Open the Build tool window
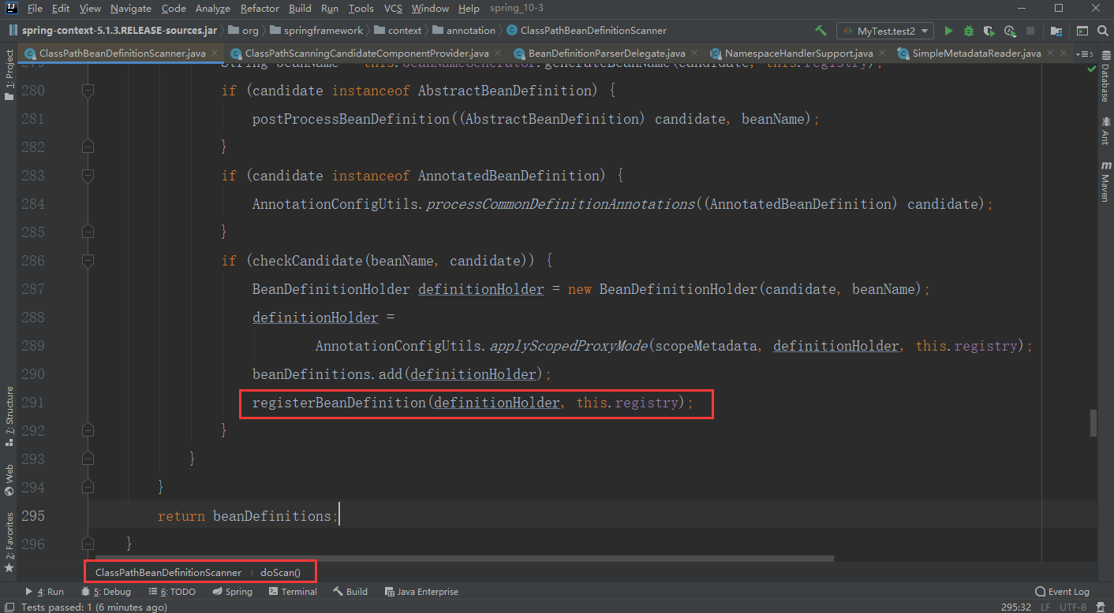 351,592
